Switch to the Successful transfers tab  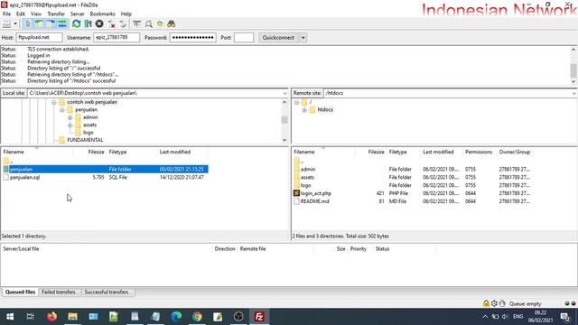(x=107, y=292)
